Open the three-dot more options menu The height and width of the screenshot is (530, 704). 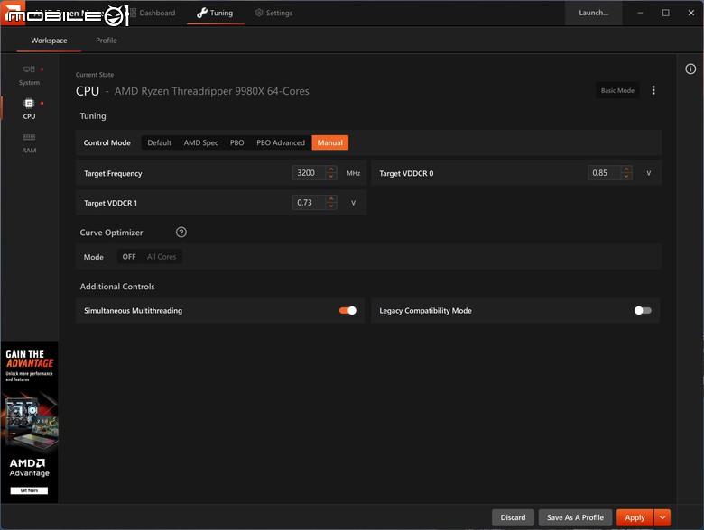653,90
